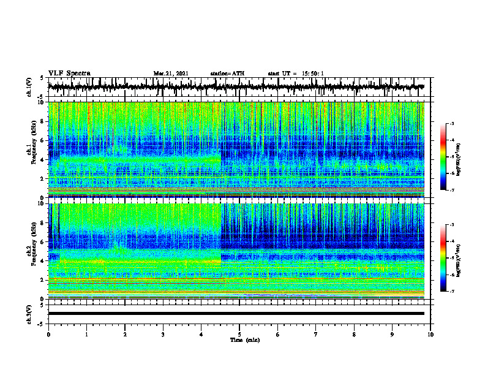Click the ch.2 spectrogram color bar
Image resolution: width=485 pixels, height=375 pixels.
443,258
